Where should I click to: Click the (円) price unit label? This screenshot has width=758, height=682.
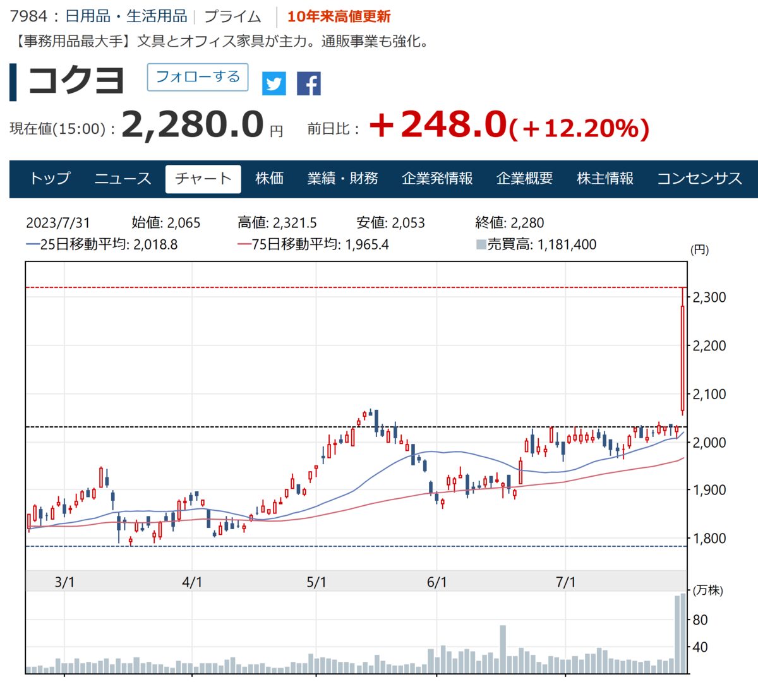click(x=699, y=250)
